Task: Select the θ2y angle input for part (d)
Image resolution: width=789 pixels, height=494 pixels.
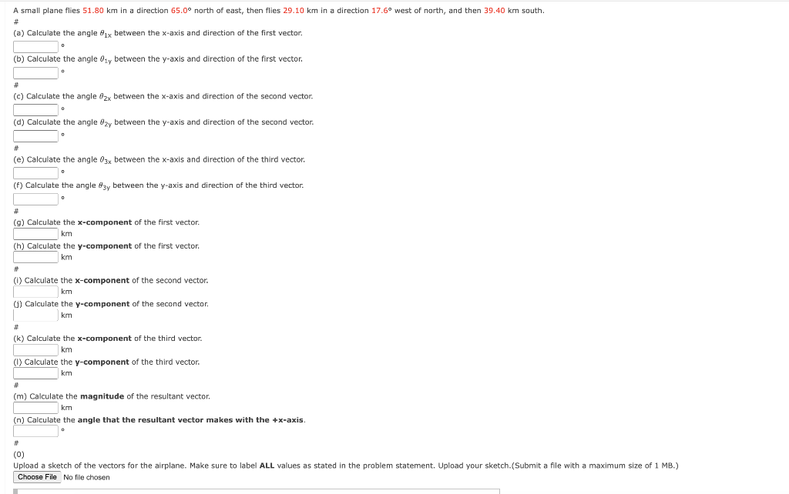Action: (35, 136)
